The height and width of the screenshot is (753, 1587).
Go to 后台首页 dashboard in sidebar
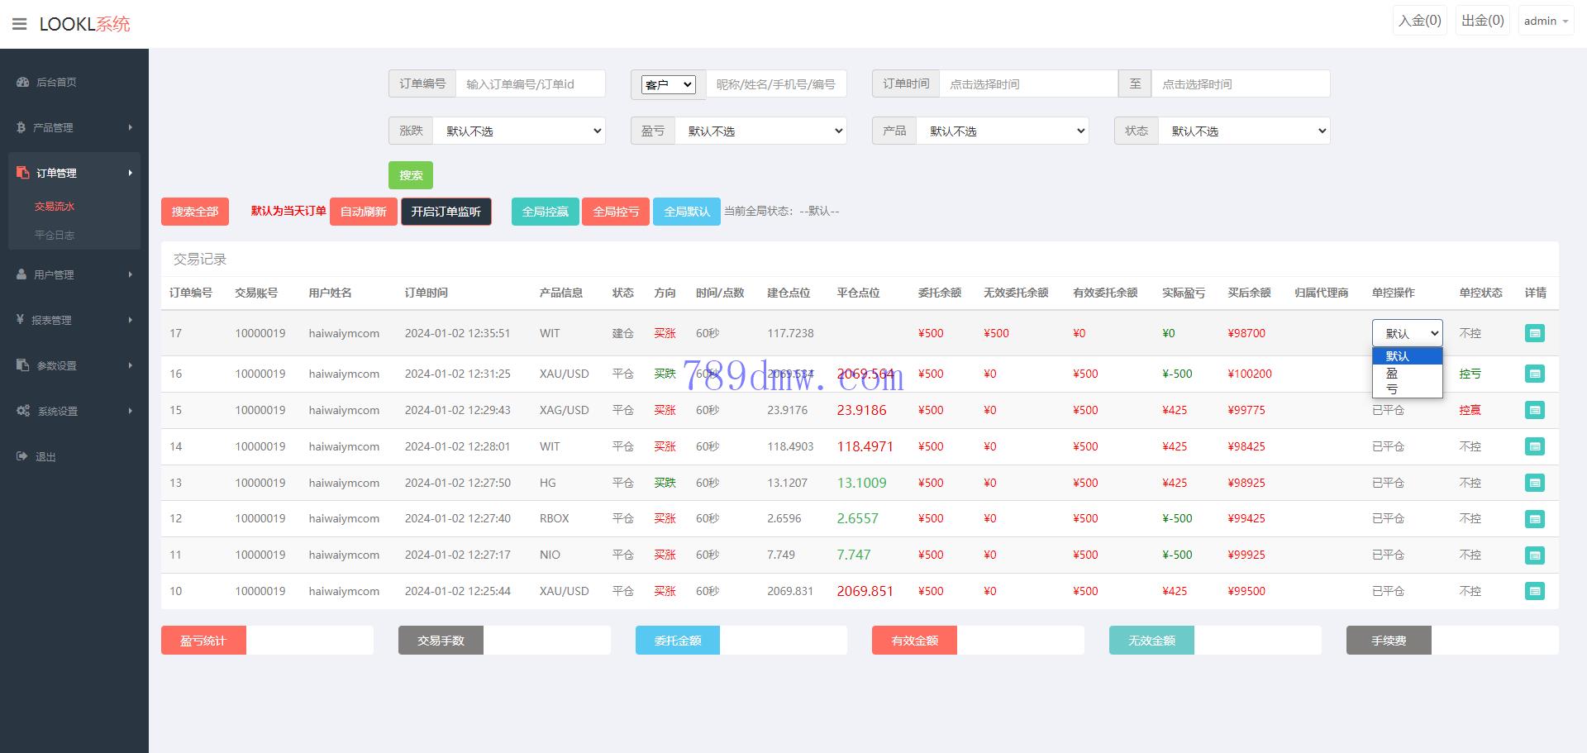(x=56, y=83)
